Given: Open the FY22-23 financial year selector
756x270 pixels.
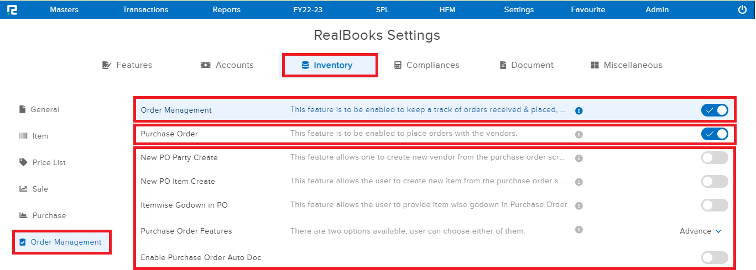Looking at the screenshot, I should [x=308, y=9].
